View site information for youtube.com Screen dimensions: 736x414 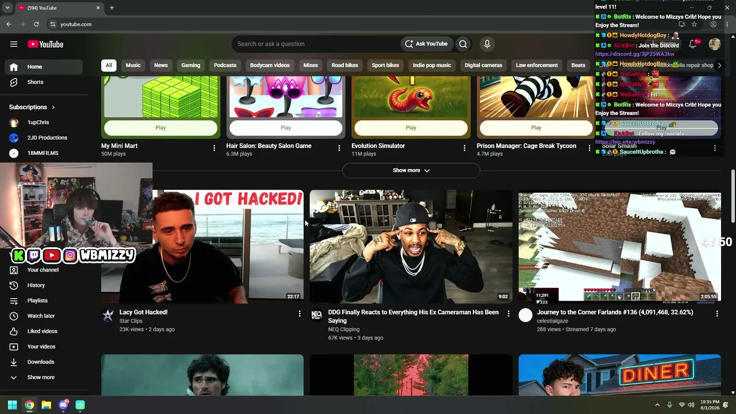click(x=52, y=24)
